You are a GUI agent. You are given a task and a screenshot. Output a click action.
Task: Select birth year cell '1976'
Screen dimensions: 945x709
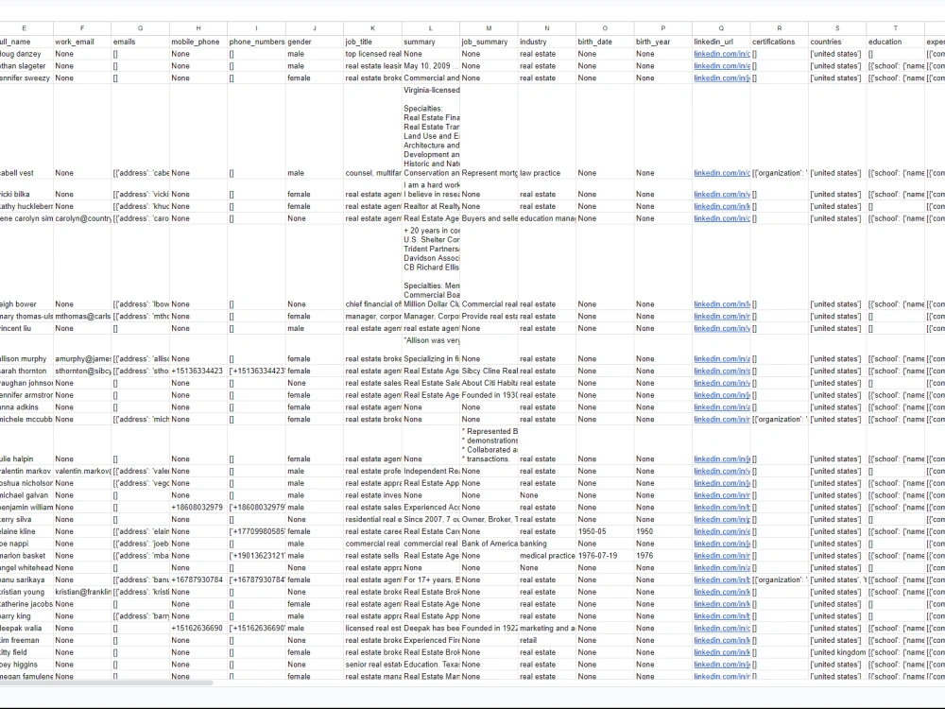click(663, 556)
